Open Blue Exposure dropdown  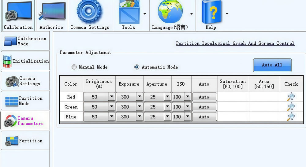140,117
